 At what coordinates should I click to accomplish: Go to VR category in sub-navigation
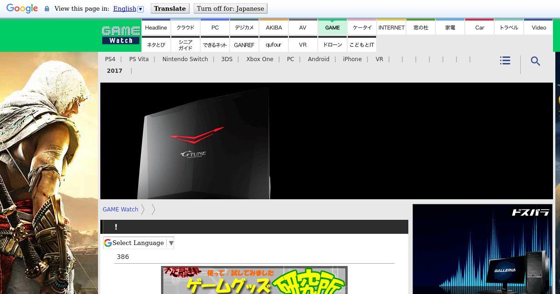click(379, 59)
